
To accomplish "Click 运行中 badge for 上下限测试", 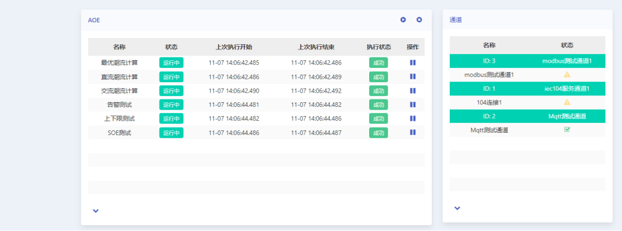I will pos(172,119).
